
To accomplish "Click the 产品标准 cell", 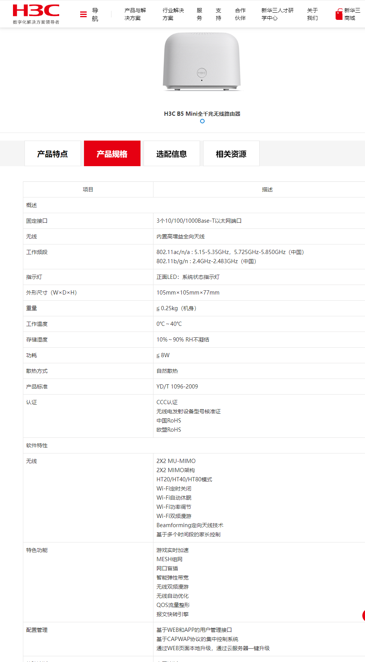I will tap(88, 387).
